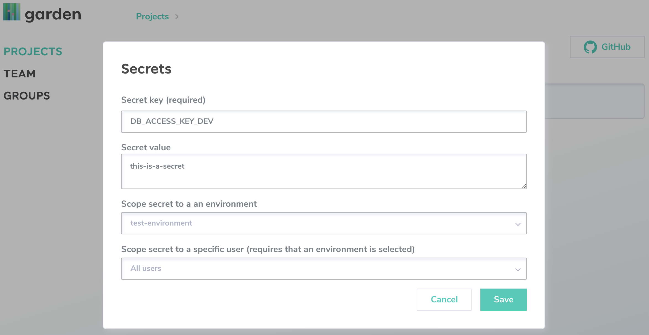This screenshot has height=335, width=649.
Task: Save the new secret
Action: click(503, 299)
